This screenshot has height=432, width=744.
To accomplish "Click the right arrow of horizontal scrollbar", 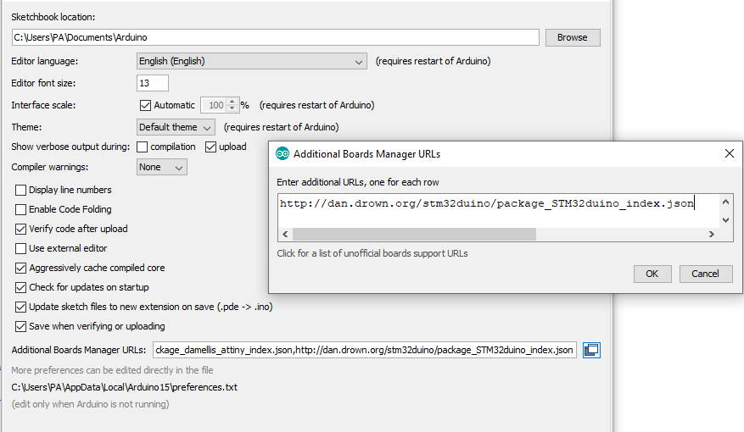I will point(711,234).
